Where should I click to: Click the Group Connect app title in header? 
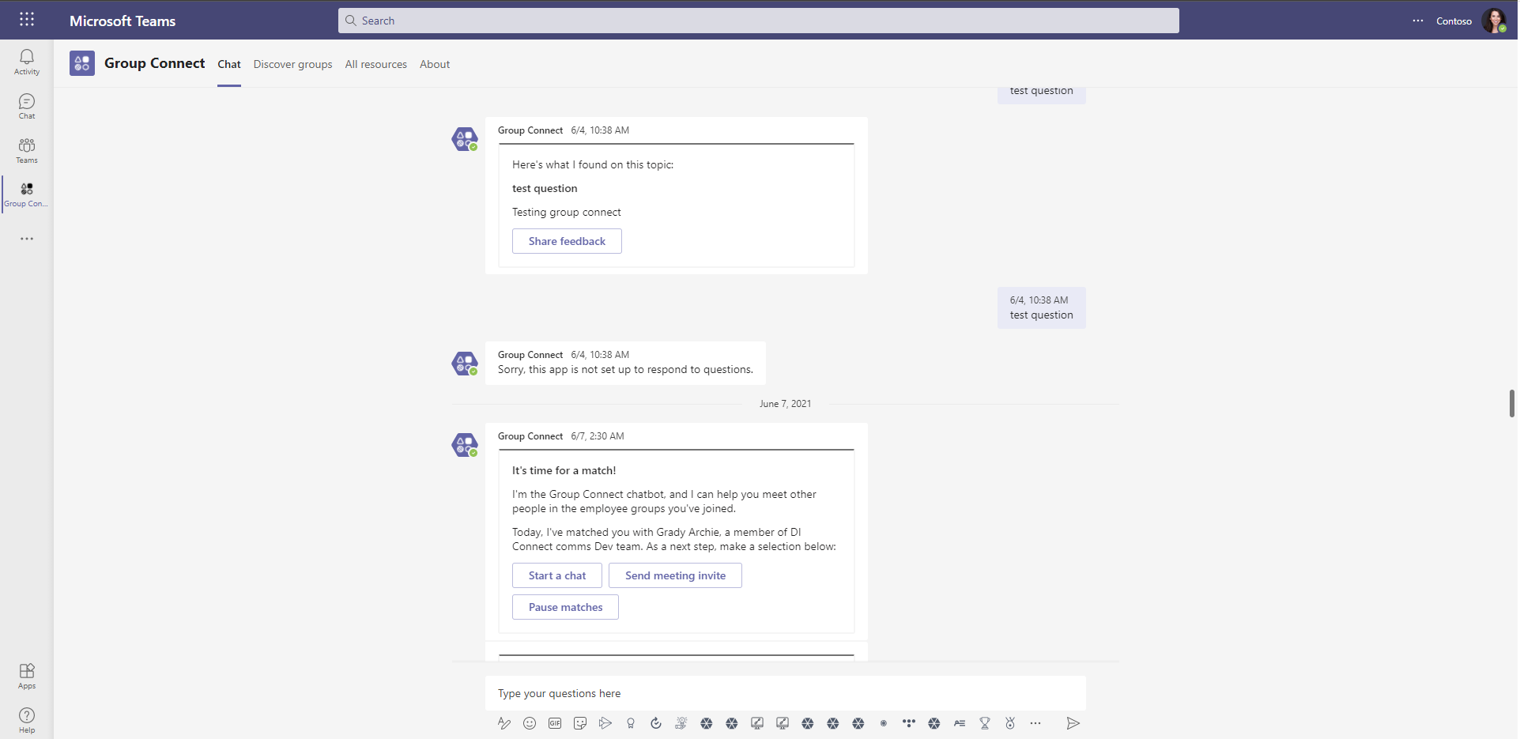[154, 63]
